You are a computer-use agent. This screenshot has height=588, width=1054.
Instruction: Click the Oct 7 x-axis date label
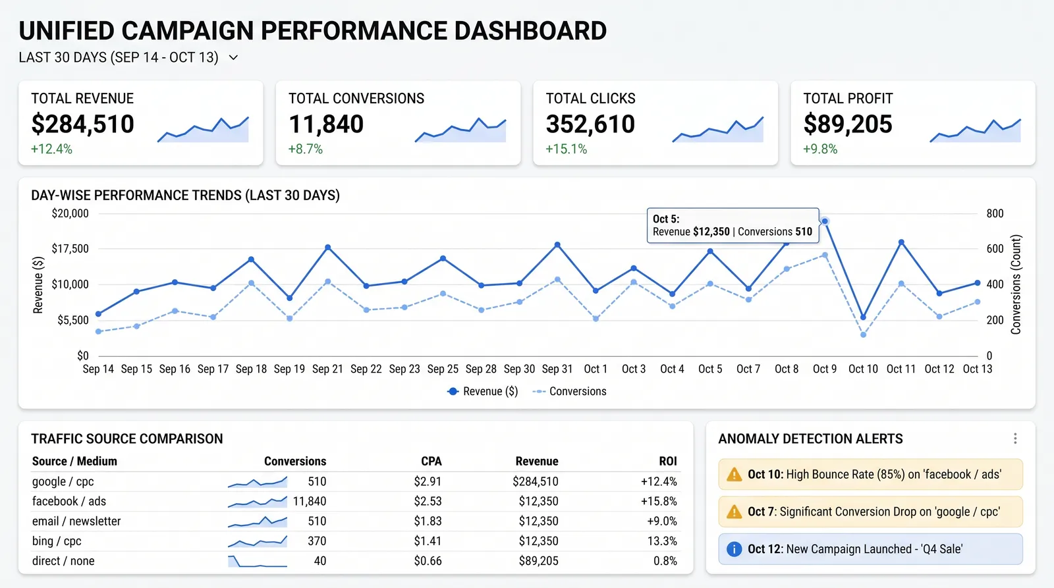pyautogui.click(x=748, y=369)
